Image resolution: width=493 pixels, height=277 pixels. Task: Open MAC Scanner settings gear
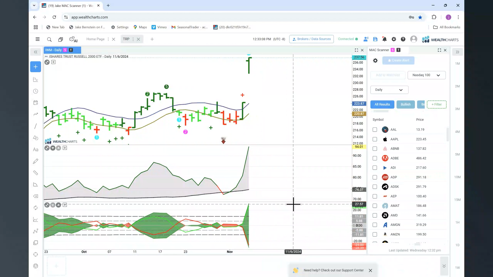(375, 61)
